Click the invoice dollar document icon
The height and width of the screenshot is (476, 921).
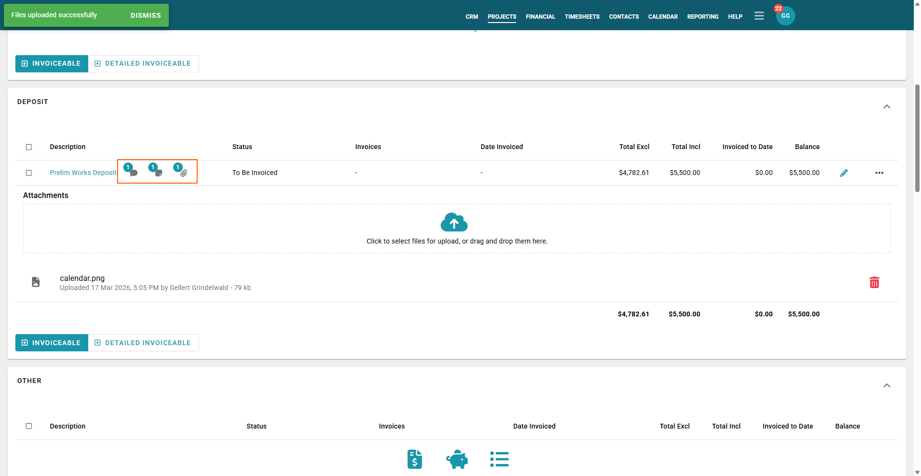[x=414, y=459]
